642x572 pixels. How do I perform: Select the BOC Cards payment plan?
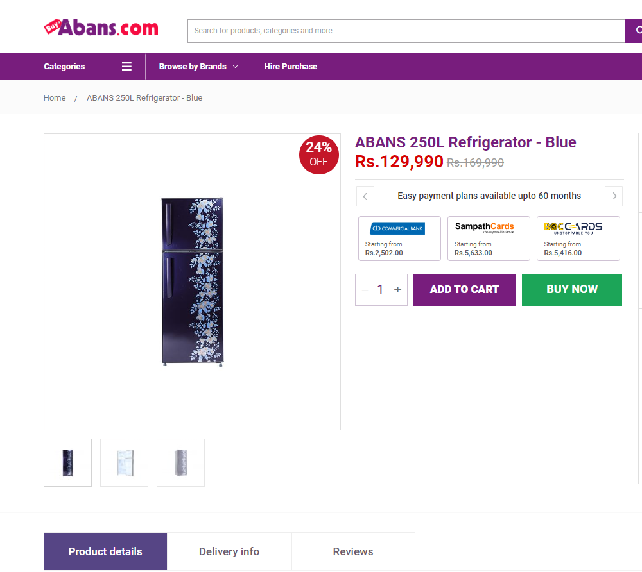point(578,239)
